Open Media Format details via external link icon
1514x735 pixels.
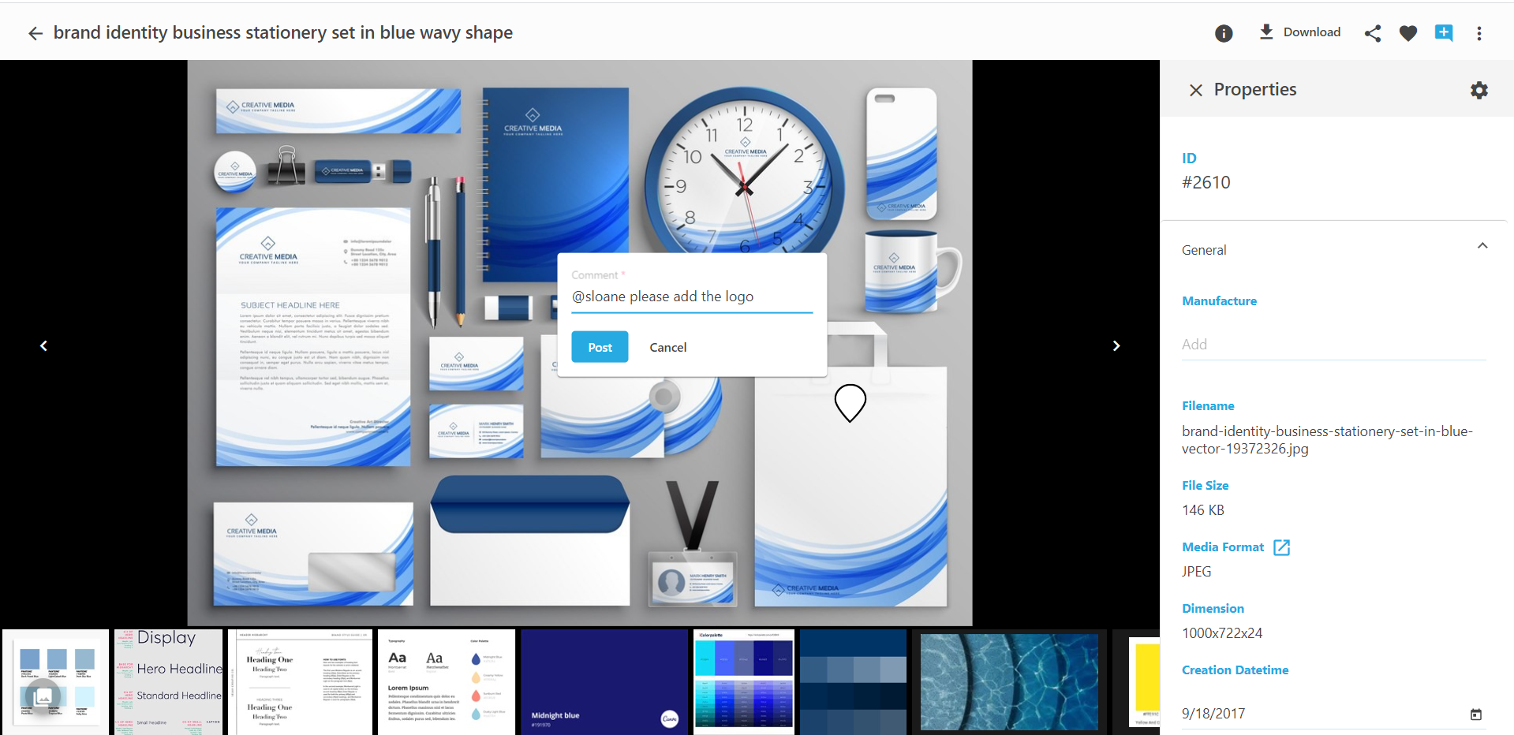[1282, 547]
